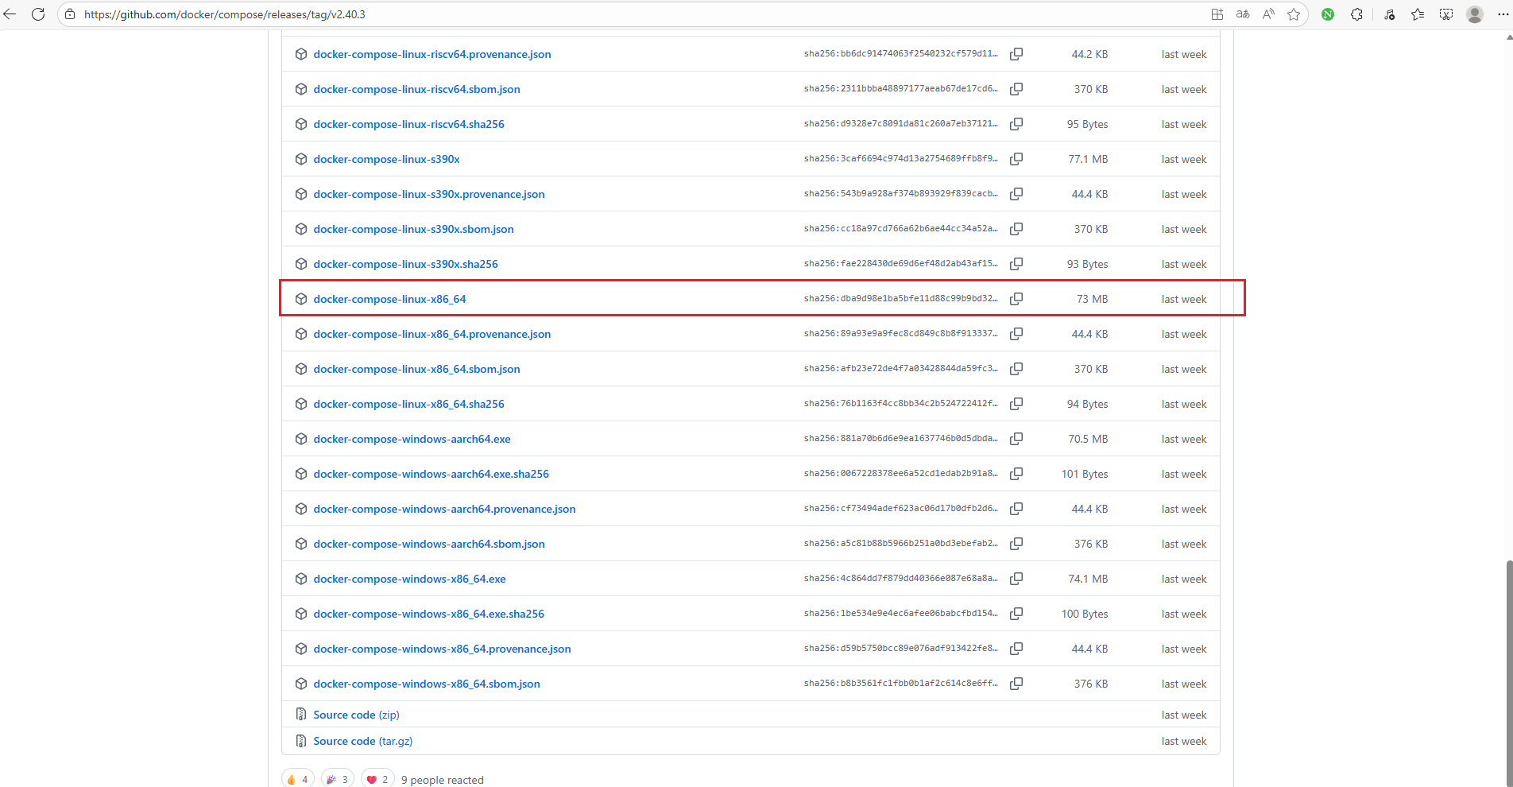The height and width of the screenshot is (787, 1513).
Task: Download Source code (tar.gz)
Action: click(362, 741)
